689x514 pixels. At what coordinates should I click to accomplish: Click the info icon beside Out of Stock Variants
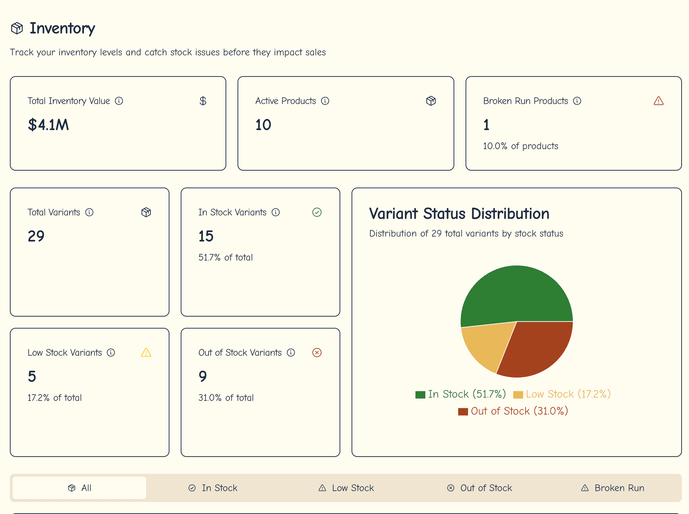pyautogui.click(x=291, y=353)
